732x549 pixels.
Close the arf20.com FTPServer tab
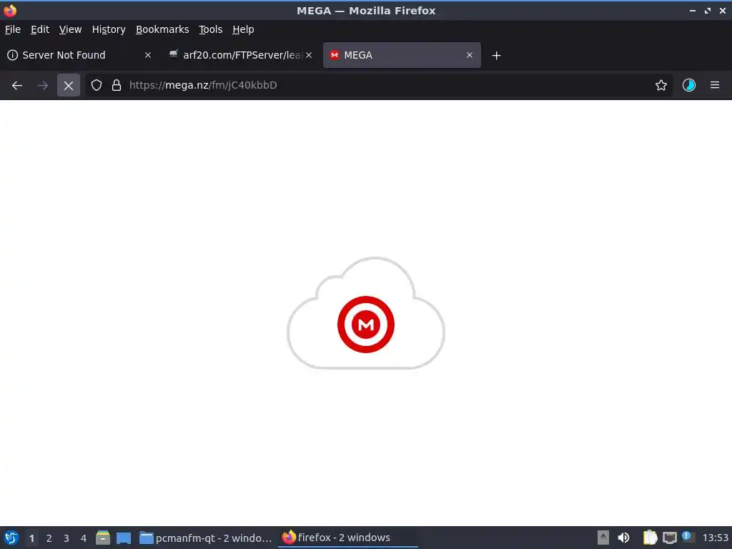(x=309, y=55)
